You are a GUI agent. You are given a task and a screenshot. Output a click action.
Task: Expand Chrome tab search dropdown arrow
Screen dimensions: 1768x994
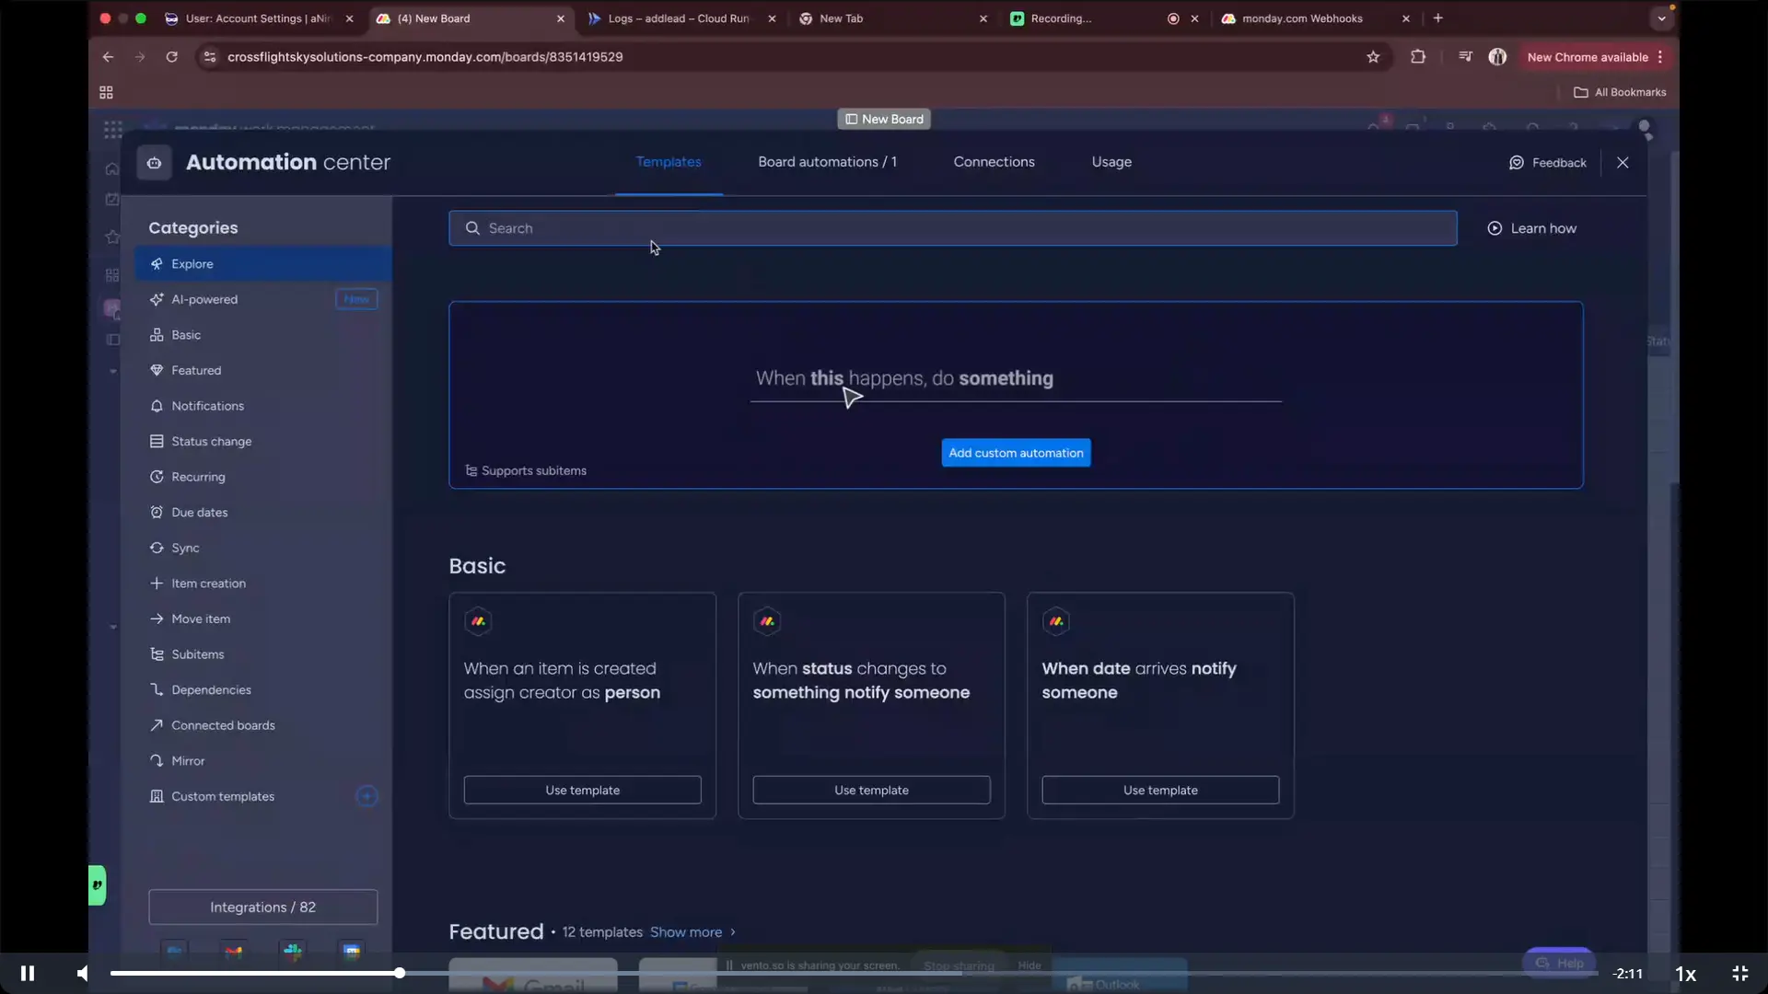pyautogui.click(x=1661, y=18)
